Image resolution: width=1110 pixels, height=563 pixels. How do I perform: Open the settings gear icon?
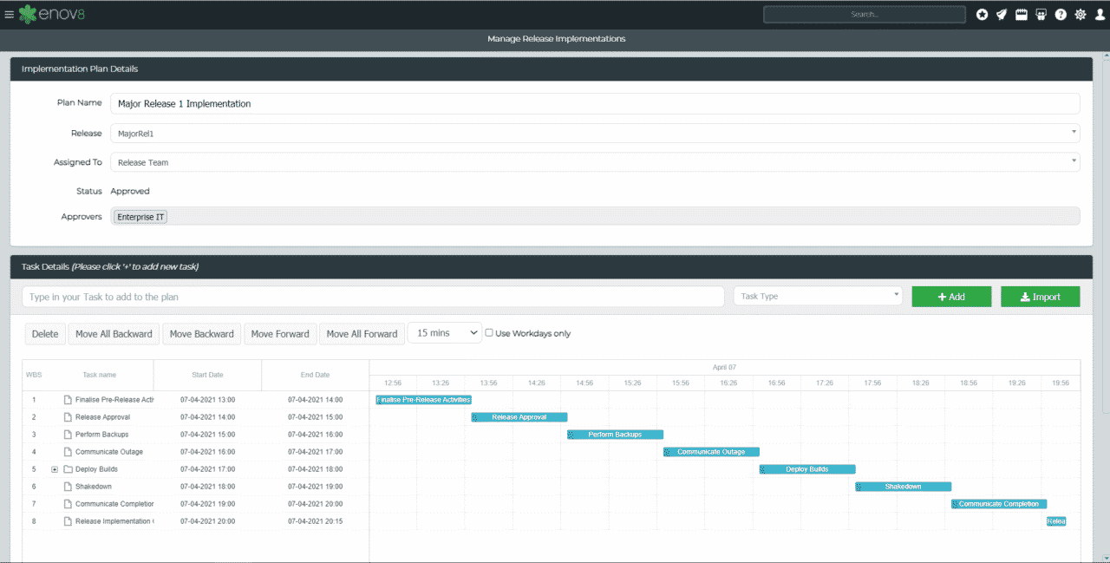click(x=1080, y=14)
